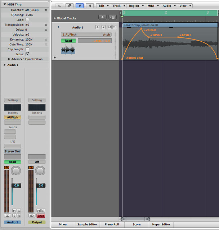Screen dimensions: 219x230
Task: Click the back arrow hierarchy button
Action: [59, 6]
